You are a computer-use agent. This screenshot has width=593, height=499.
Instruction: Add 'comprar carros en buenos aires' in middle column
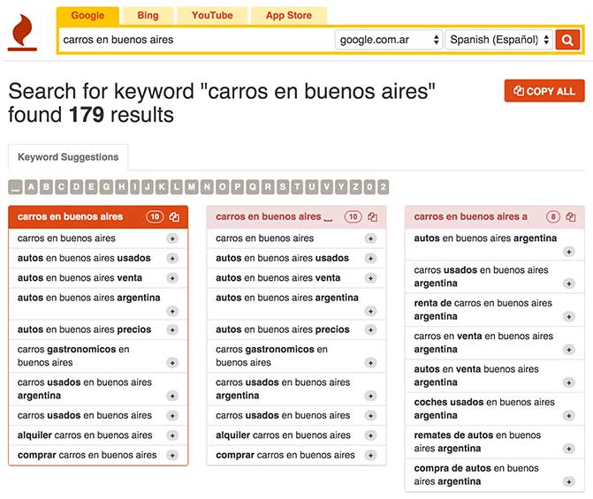[x=370, y=455]
